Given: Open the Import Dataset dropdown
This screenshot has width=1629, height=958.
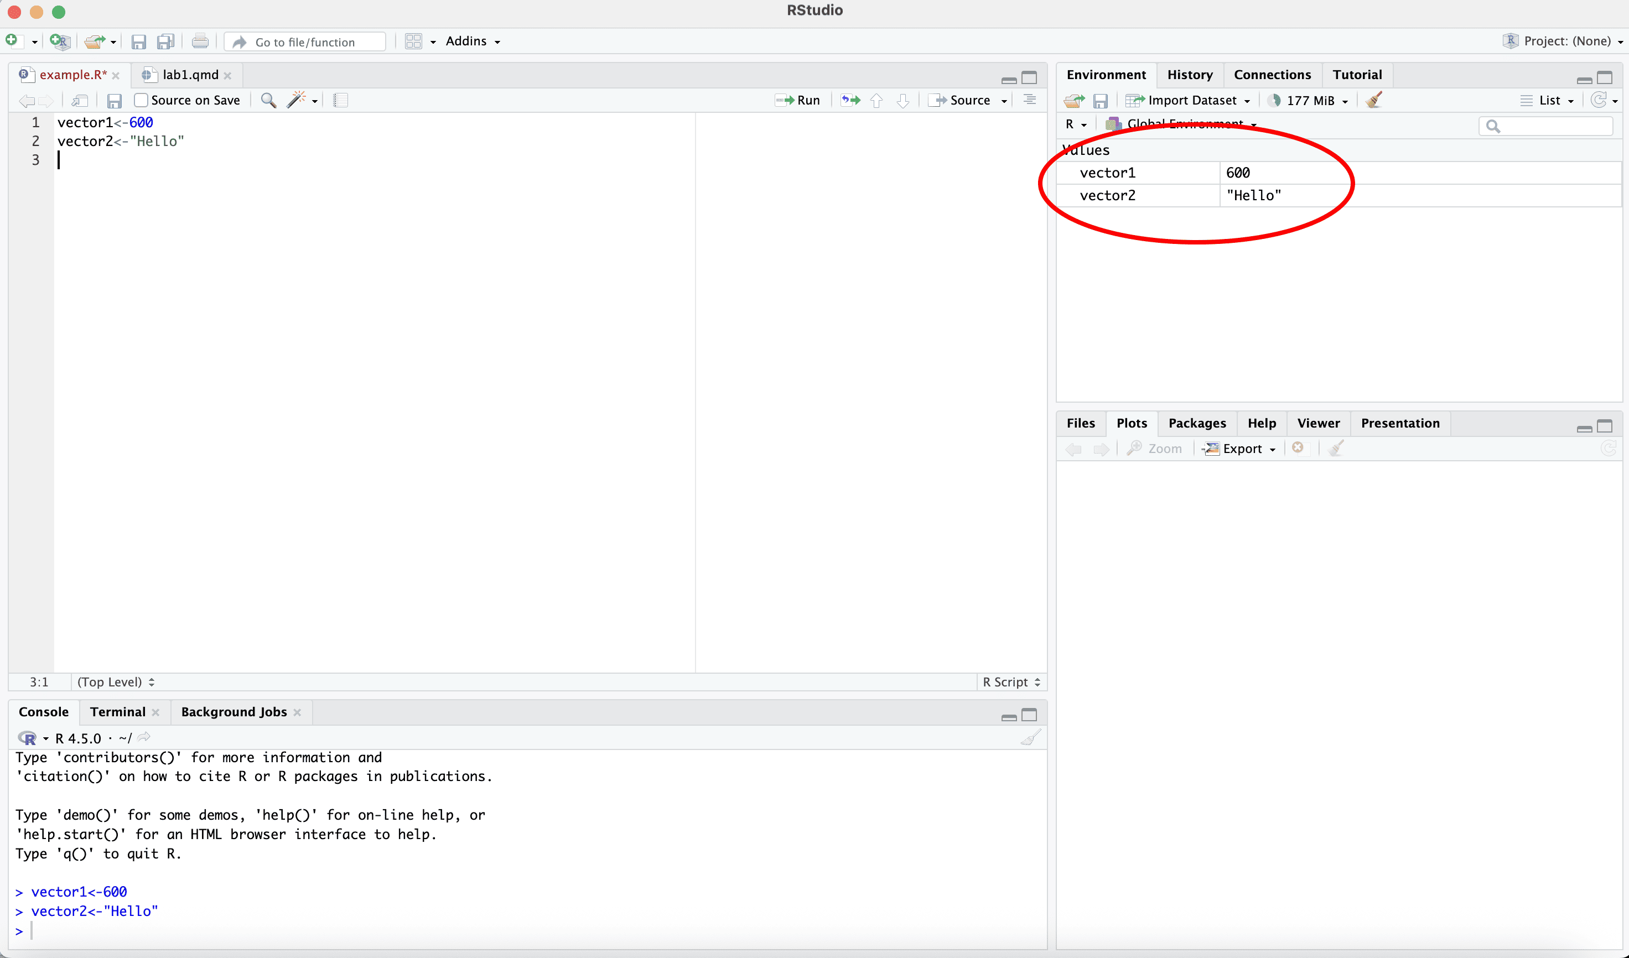Looking at the screenshot, I should click(1189, 100).
